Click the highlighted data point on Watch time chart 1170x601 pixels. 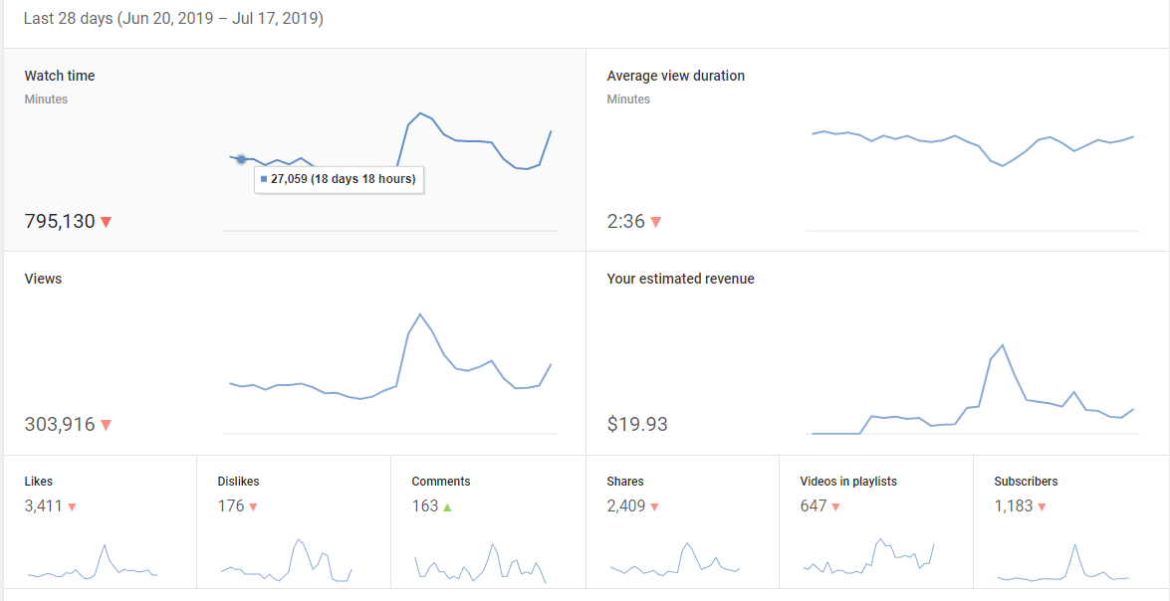click(241, 159)
